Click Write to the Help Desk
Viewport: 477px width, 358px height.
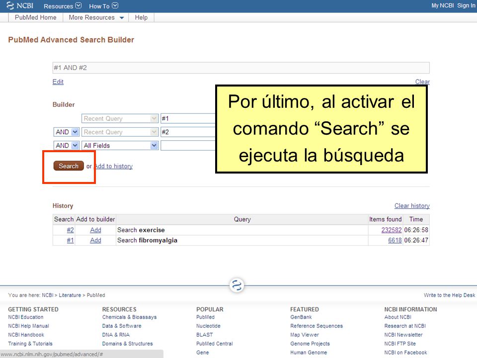(x=449, y=295)
